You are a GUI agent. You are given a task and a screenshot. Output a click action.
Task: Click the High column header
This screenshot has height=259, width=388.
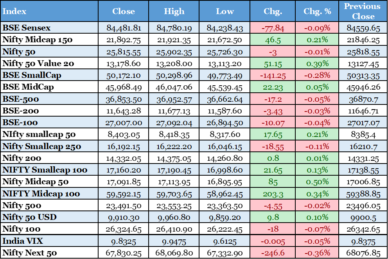(x=174, y=11)
